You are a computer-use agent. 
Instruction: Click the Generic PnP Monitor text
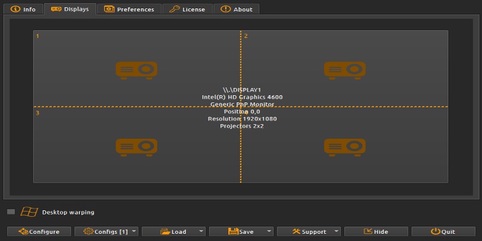(x=242, y=104)
